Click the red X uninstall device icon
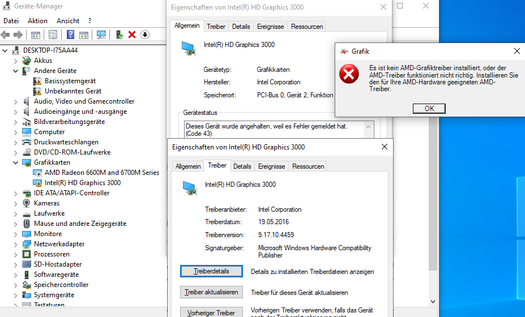 tap(132, 35)
